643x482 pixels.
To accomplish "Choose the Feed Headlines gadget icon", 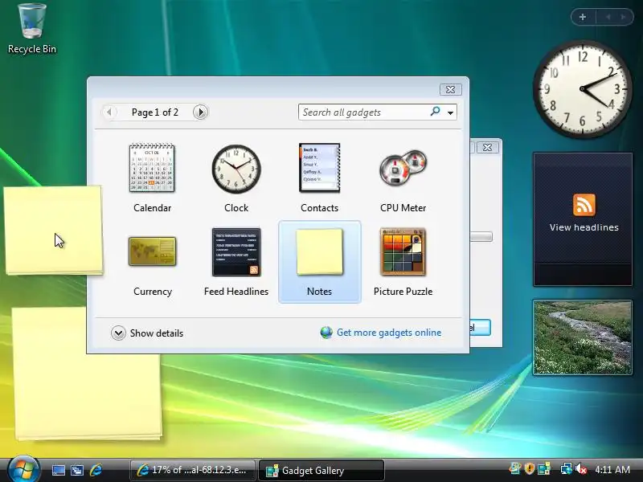I will click(x=236, y=252).
